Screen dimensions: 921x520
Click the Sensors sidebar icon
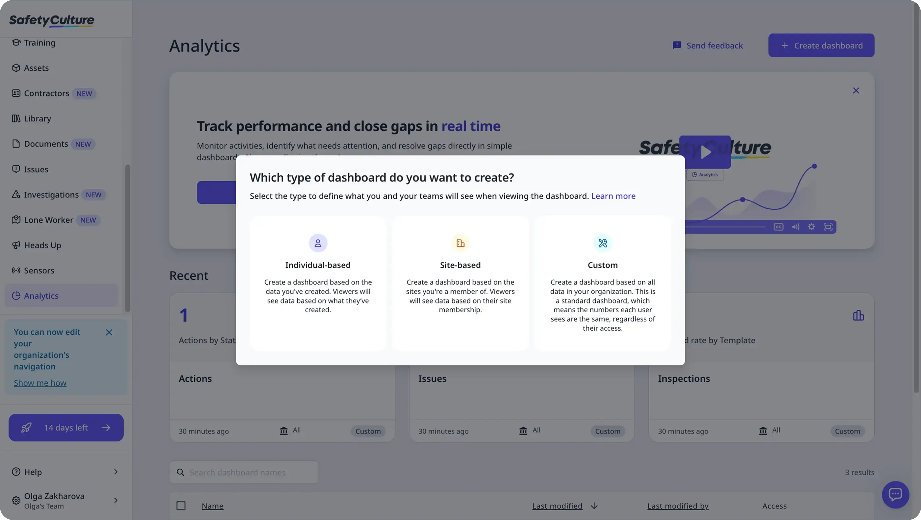click(16, 271)
